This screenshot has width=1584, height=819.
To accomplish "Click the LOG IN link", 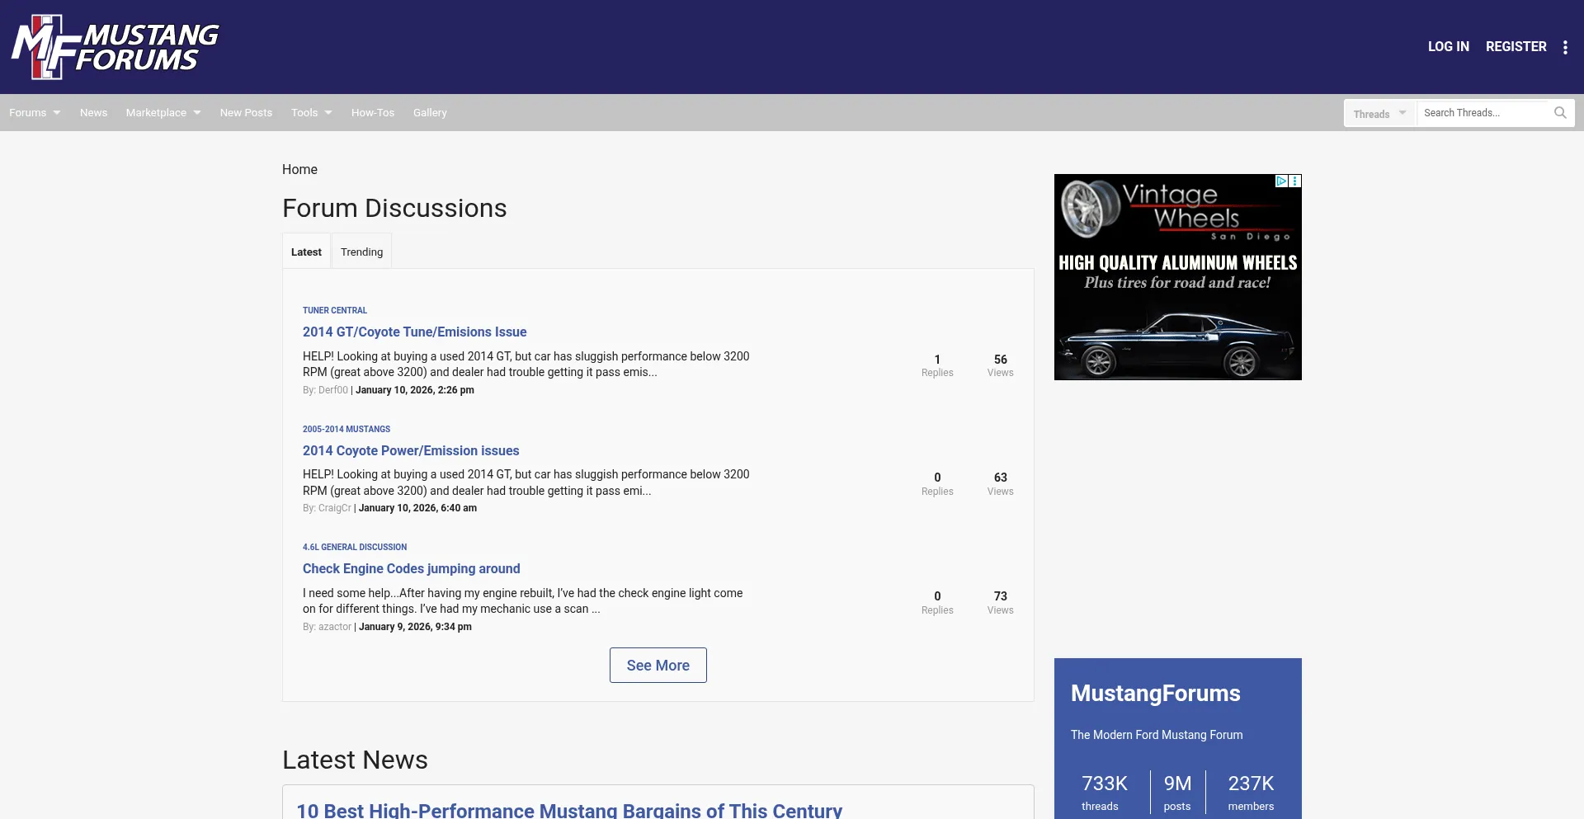I will point(1448,47).
